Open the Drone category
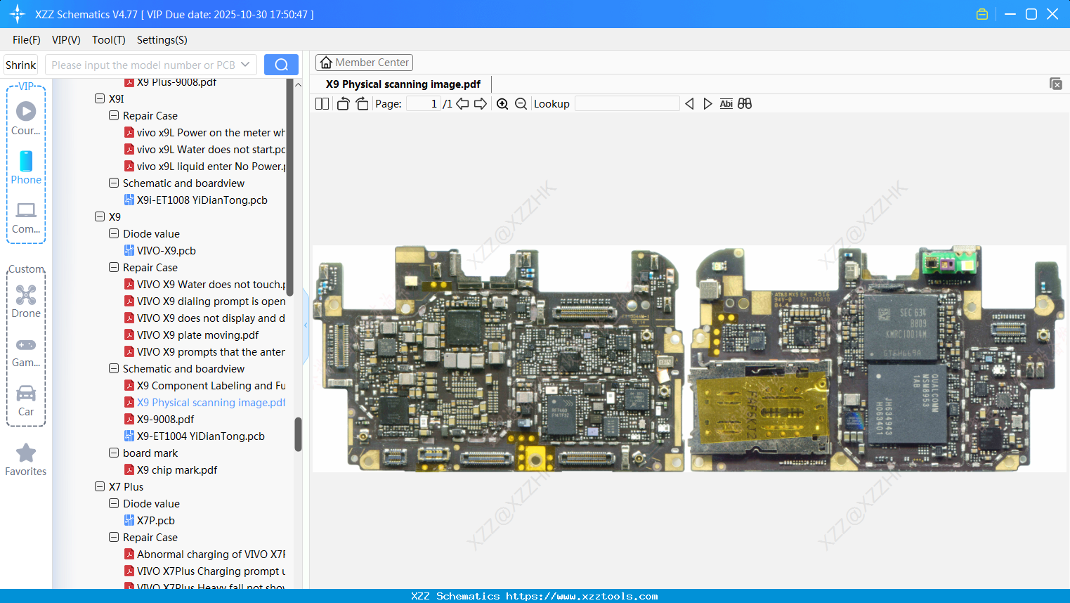 [26, 301]
